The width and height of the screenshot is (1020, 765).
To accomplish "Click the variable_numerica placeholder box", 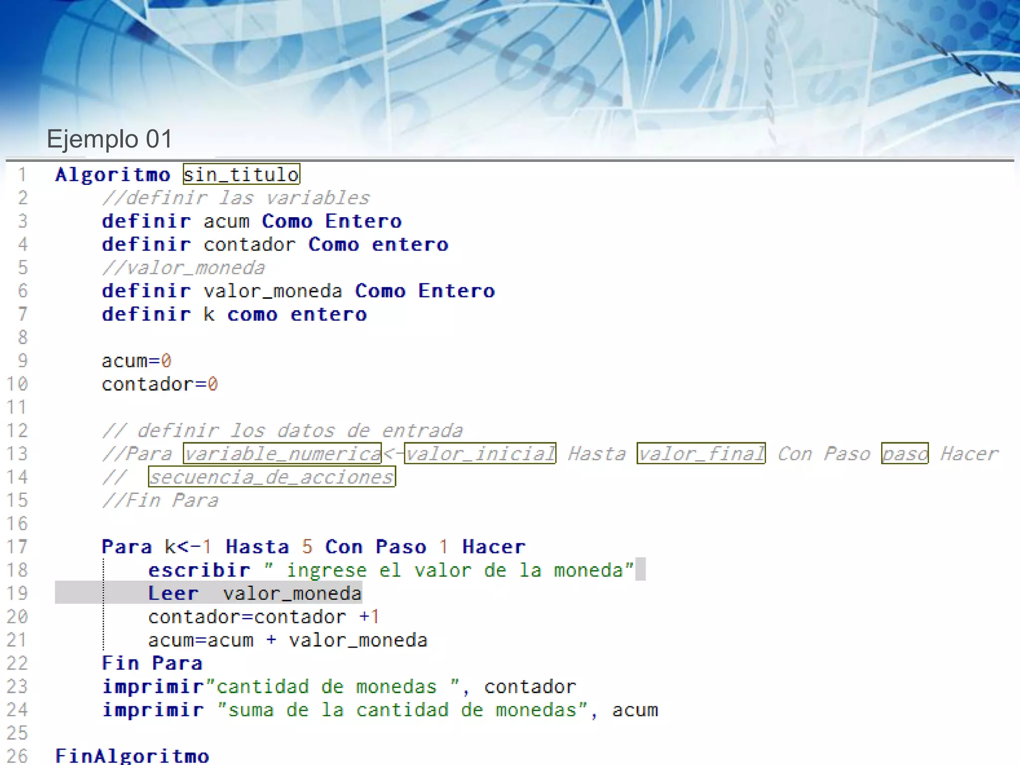I will point(282,453).
